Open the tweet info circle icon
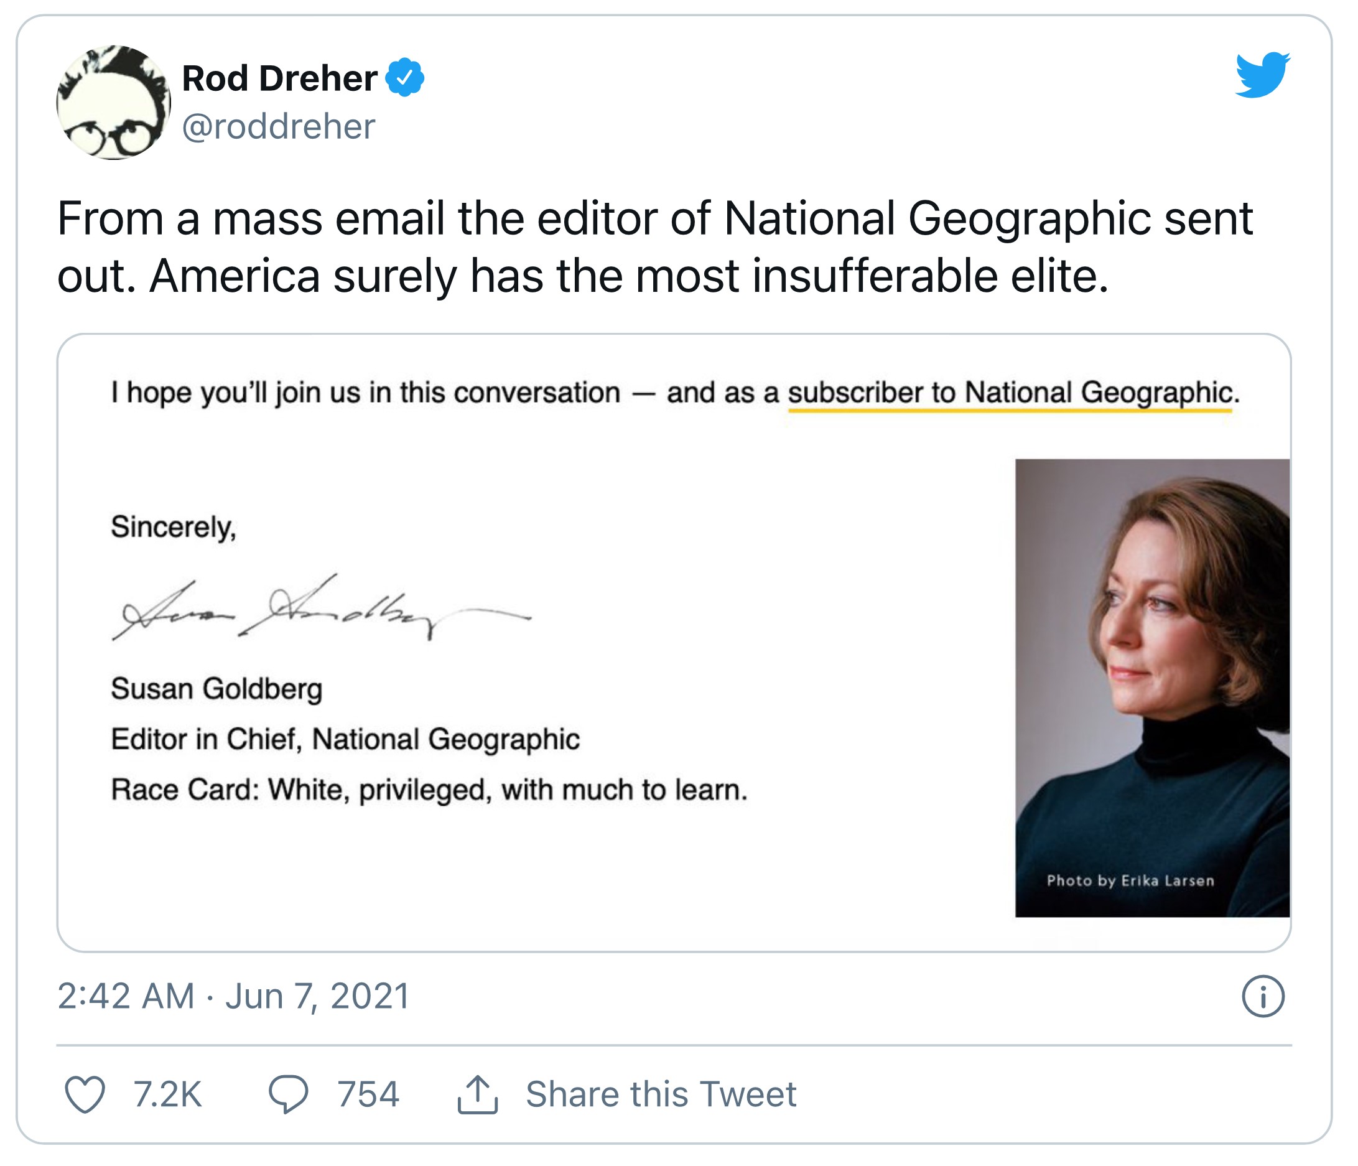 point(1263,997)
